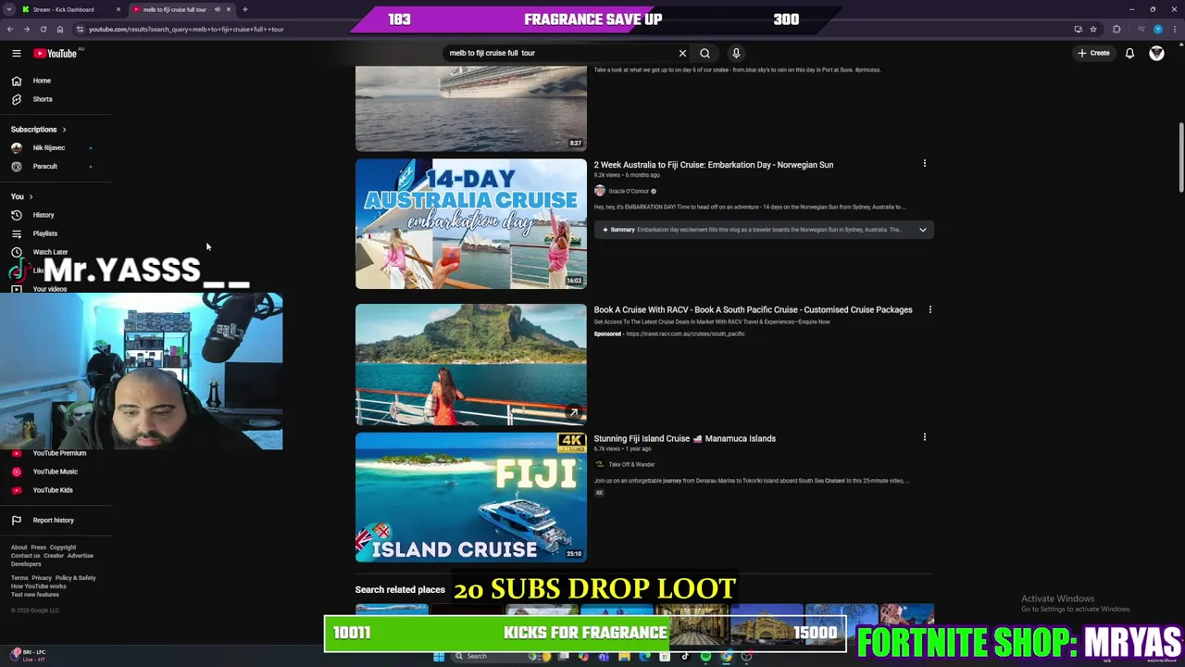Click the address bar URL
1185x667 pixels.
(x=186, y=29)
